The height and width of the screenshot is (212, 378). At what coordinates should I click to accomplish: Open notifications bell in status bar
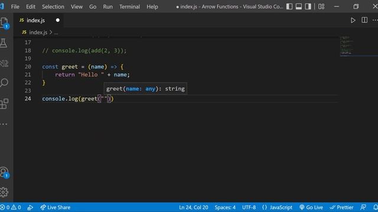(376, 207)
